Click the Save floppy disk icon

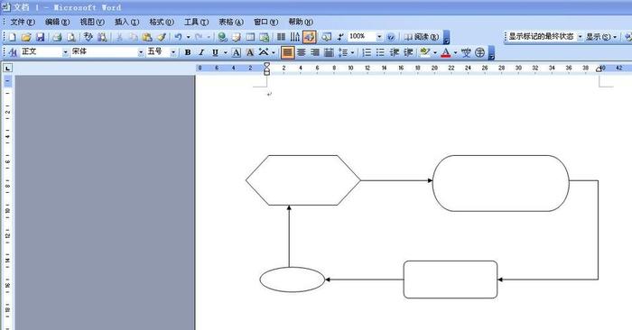(41, 38)
